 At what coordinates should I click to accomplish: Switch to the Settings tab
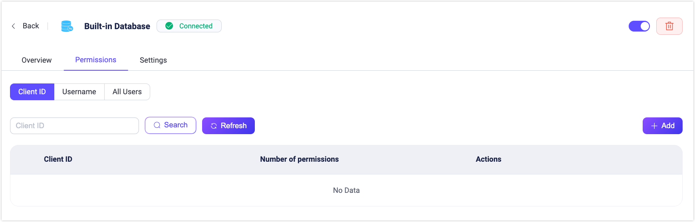tap(153, 60)
